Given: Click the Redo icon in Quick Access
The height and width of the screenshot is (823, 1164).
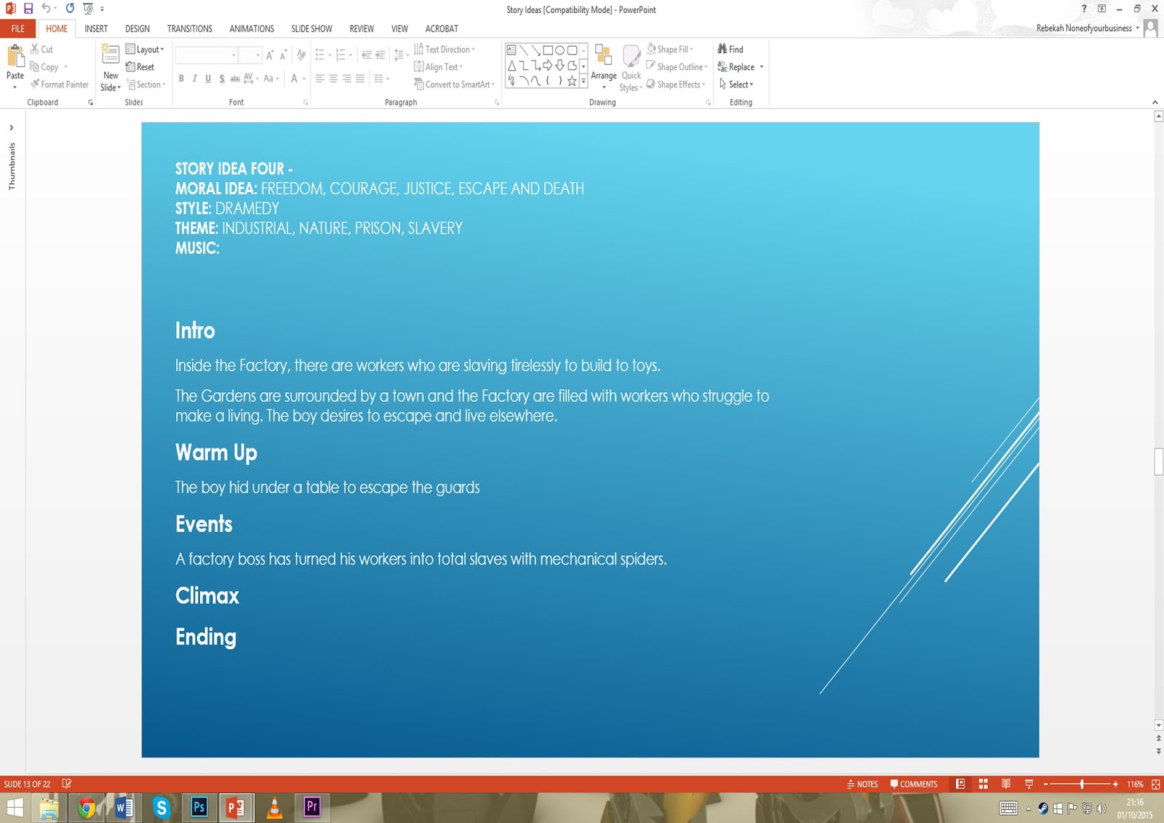Looking at the screenshot, I should point(70,9).
